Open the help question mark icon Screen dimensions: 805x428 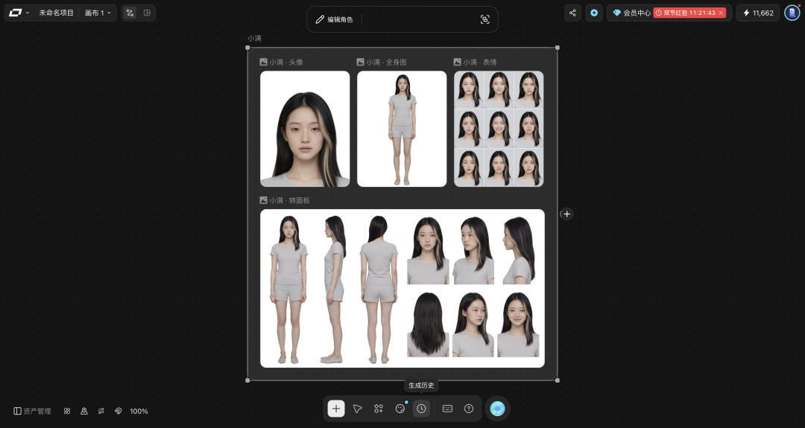[469, 409]
